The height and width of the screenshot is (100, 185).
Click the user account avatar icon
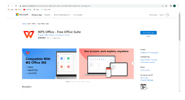(x=167, y=15)
